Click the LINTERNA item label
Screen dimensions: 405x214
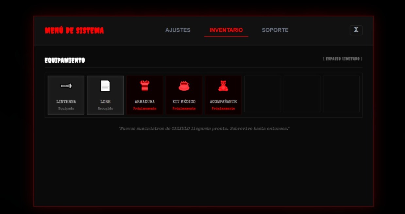(x=66, y=102)
